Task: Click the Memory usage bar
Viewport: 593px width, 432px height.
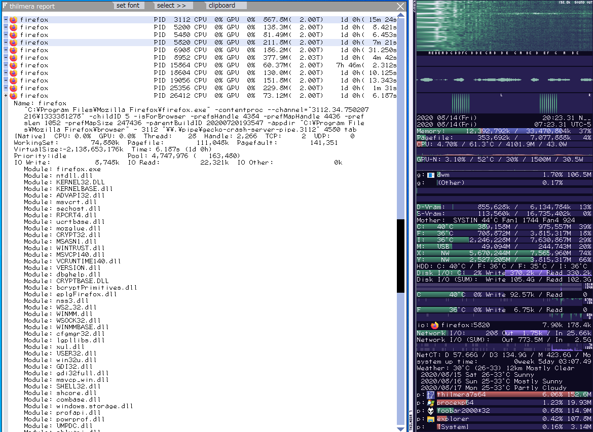Action: 504,131
